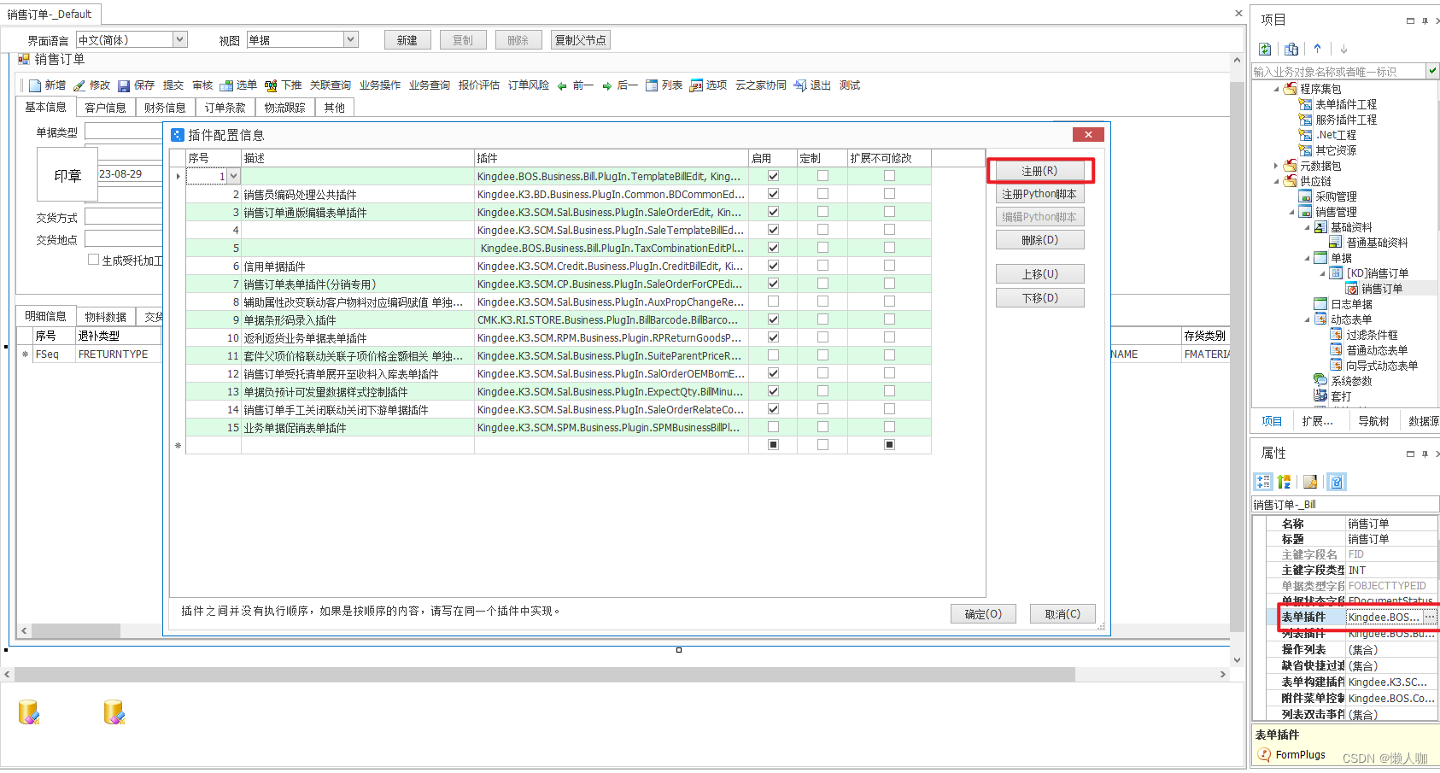Switch to the 订单条款 tab

(225, 108)
